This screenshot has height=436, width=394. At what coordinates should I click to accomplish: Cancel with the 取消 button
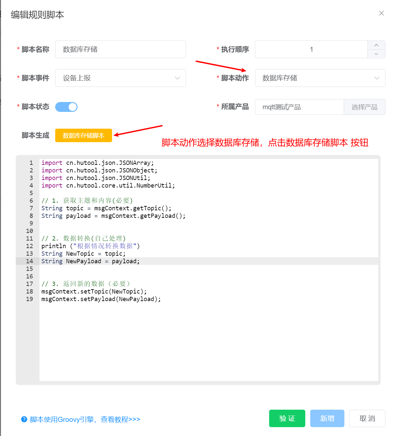click(367, 418)
